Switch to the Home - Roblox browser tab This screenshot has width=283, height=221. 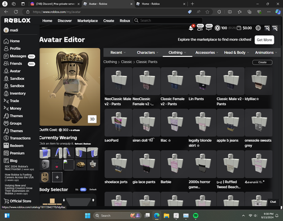[161, 4]
